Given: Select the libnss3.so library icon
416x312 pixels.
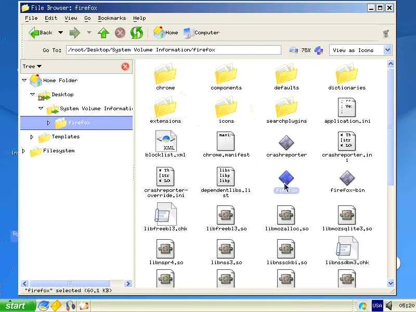Looking at the screenshot, I should pos(226,249).
